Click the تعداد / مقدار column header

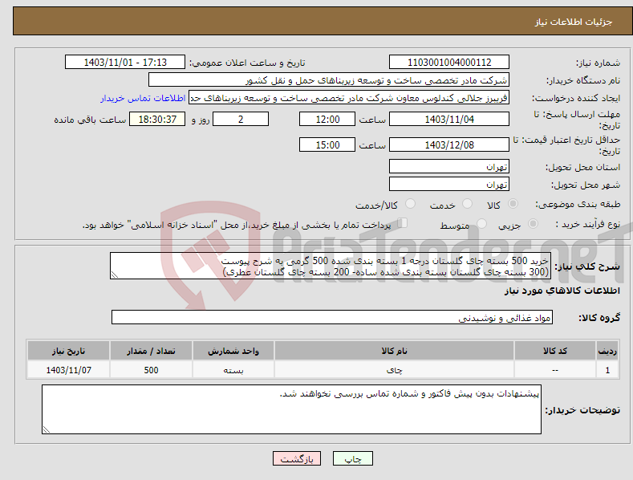151,351
